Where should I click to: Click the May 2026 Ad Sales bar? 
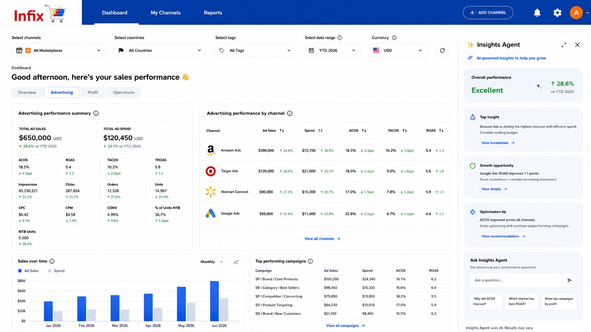[181, 304]
